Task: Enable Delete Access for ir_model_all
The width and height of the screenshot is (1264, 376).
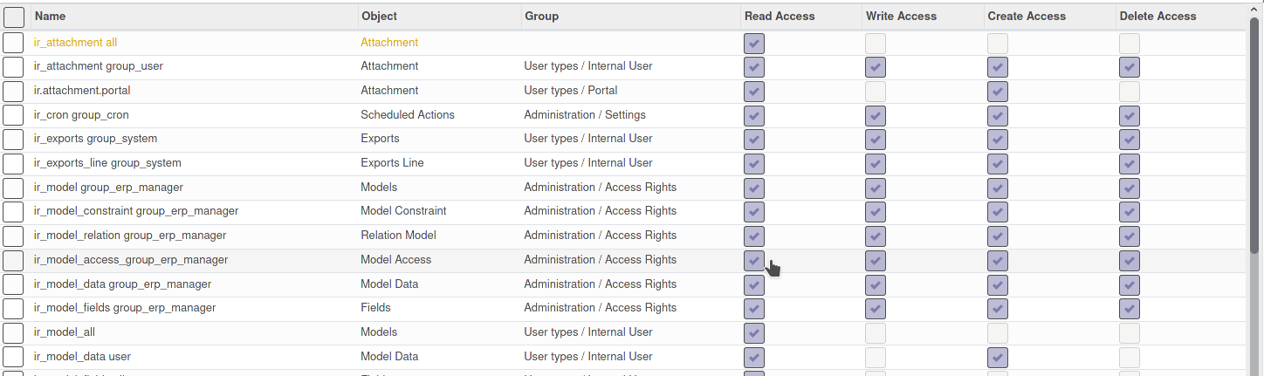Action: (1130, 332)
